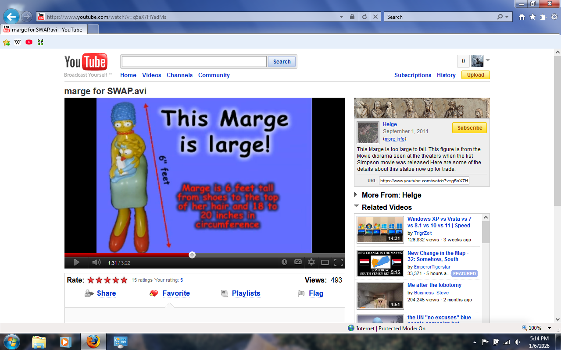Toggle closed captions CC button

tap(298, 262)
